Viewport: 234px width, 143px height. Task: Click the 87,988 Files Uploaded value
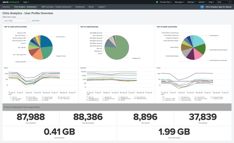pyautogui.click(x=31, y=117)
